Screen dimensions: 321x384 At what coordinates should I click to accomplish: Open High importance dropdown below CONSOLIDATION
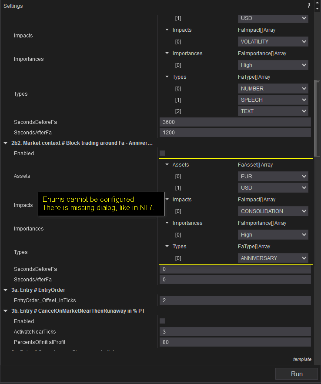click(273, 234)
